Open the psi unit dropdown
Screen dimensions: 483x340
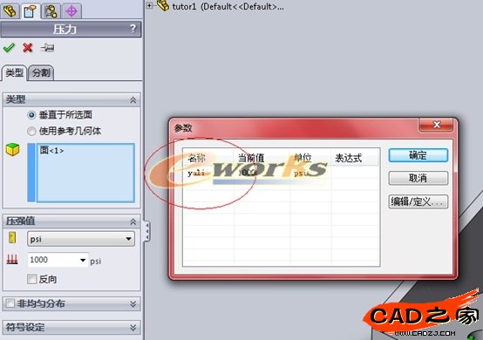point(81,239)
